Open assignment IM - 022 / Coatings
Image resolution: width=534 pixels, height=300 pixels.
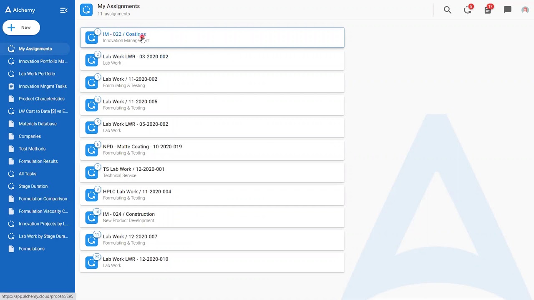pyautogui.click(x=212, y=37)
